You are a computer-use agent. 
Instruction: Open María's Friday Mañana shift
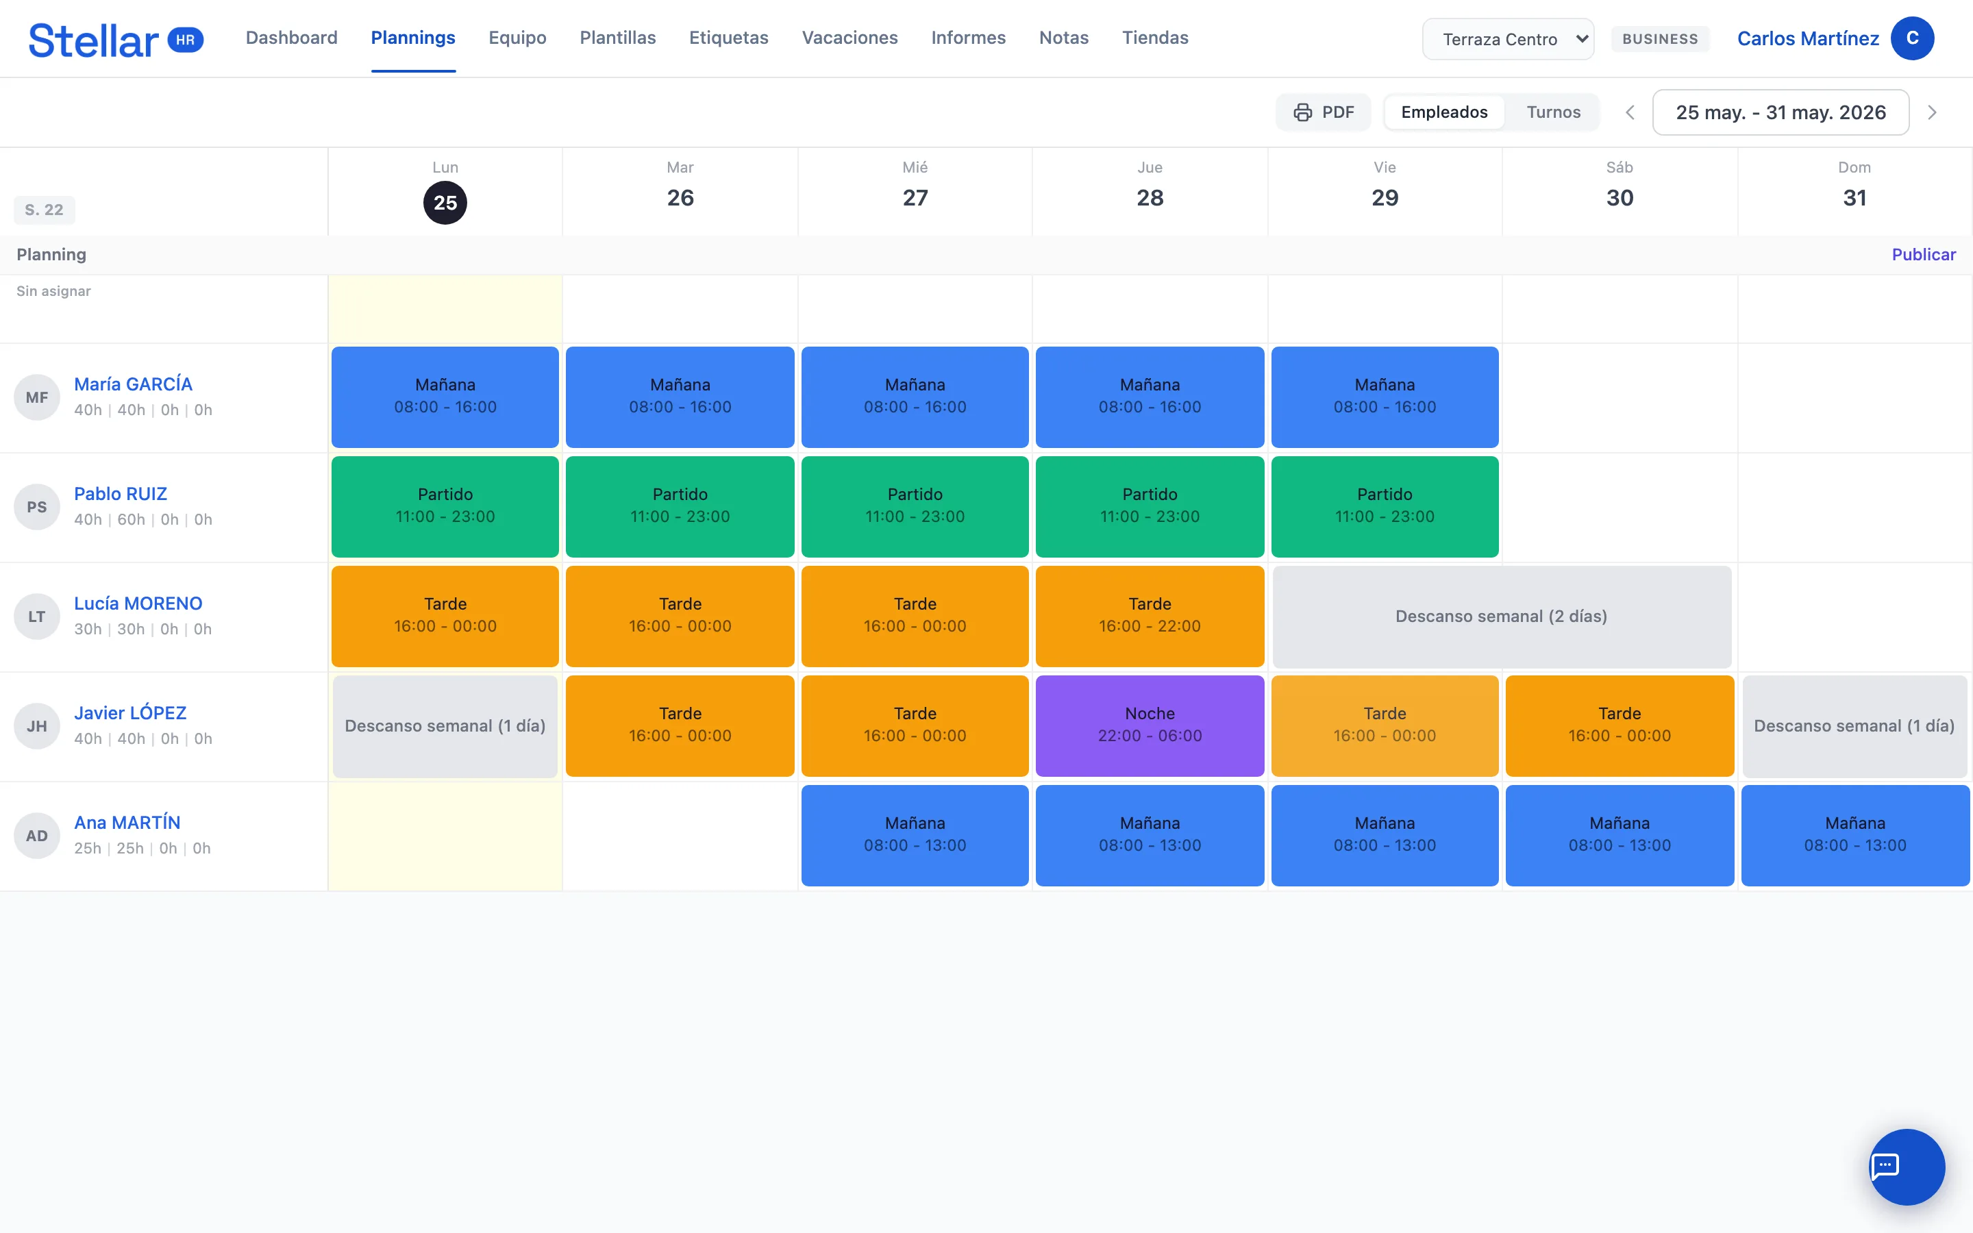(x=1385, y=397)
